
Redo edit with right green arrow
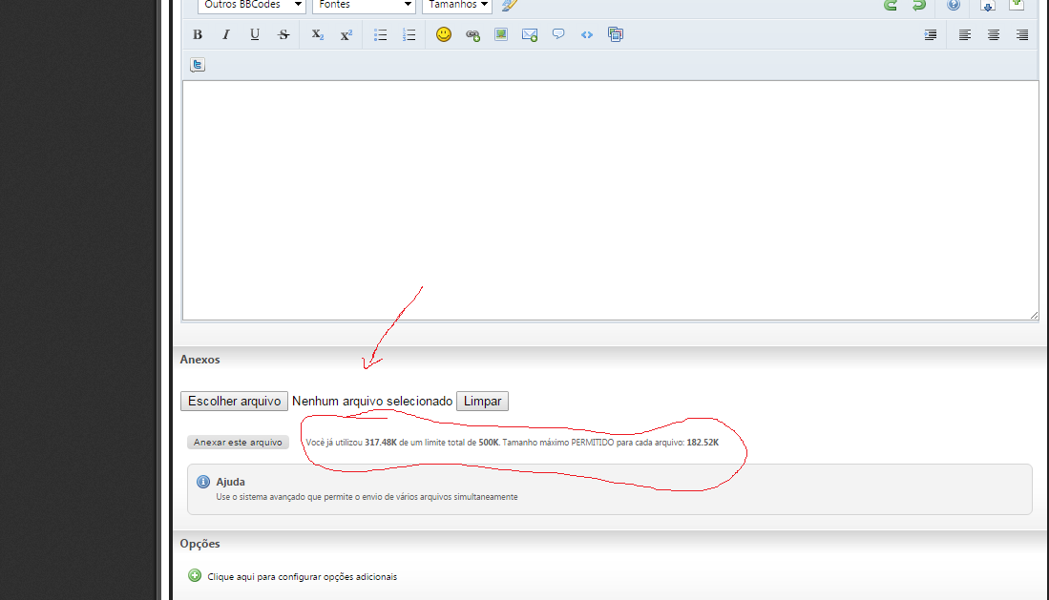[919, 5]
